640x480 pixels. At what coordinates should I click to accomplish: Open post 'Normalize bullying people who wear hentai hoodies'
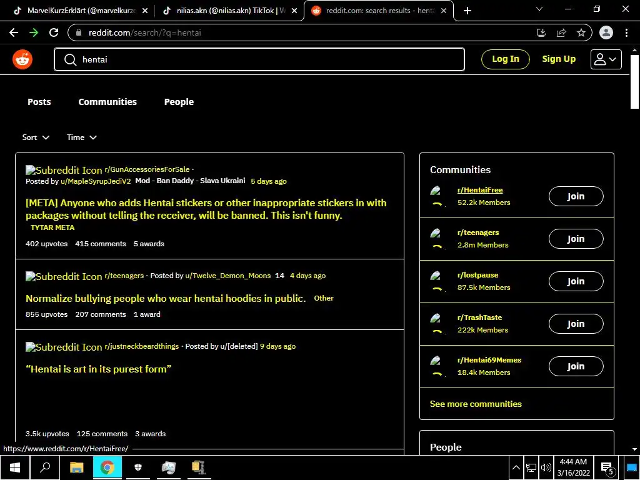tap(165, 298)
